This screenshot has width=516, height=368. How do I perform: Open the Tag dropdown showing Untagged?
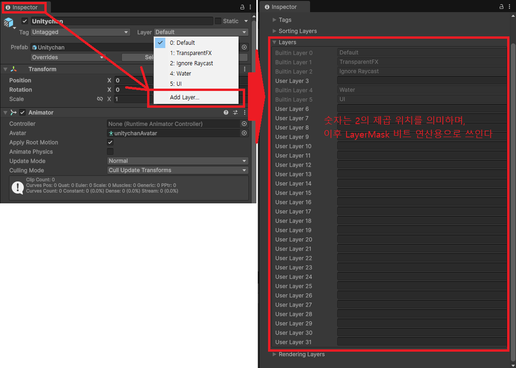coord(80,32)
